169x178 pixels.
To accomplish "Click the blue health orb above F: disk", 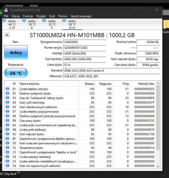I will pos(44,21).
